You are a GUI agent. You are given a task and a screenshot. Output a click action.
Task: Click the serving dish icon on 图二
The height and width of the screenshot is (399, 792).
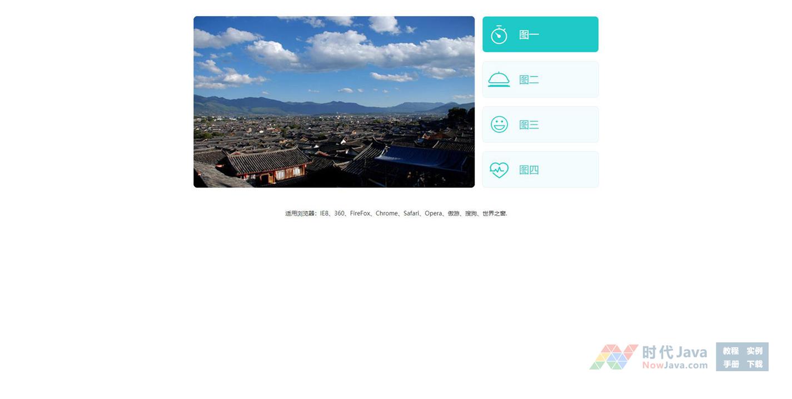(x=499, y=79)
